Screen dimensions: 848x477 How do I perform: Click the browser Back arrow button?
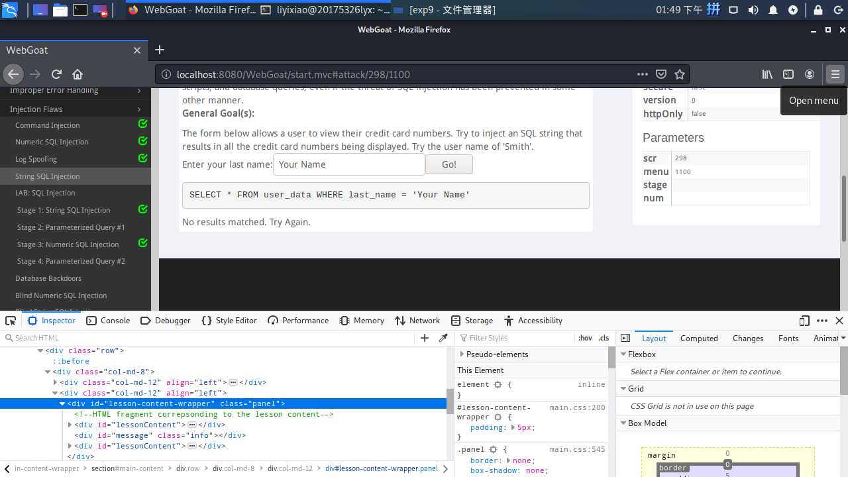pyautogui.click(x=13, y=74)
